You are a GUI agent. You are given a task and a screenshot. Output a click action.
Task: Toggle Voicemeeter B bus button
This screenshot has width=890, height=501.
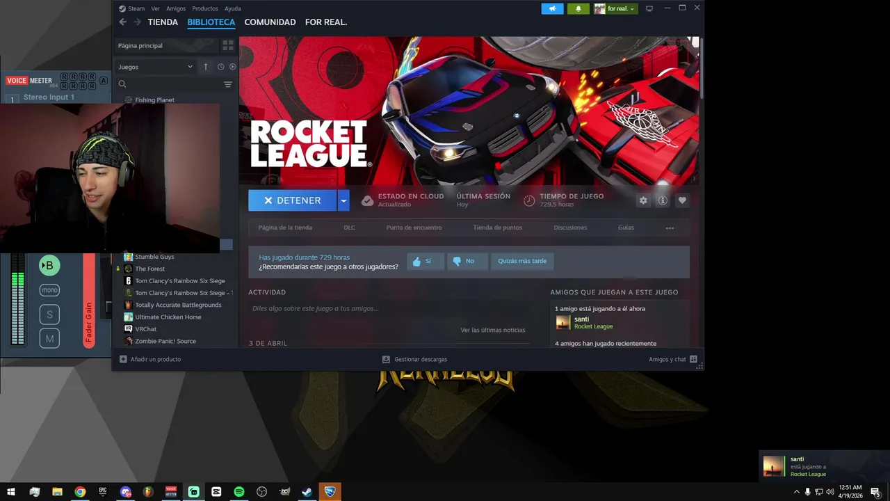click(49, 265)
